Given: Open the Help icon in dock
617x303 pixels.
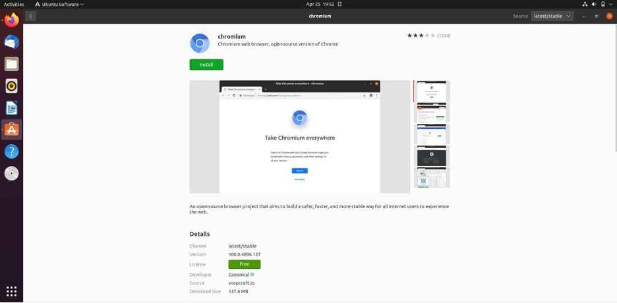Looking at the screenshot, I should coord(11,151).
